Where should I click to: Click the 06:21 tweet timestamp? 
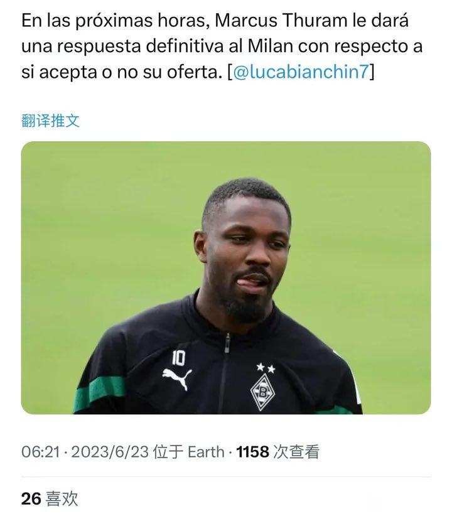coord(41,452)
